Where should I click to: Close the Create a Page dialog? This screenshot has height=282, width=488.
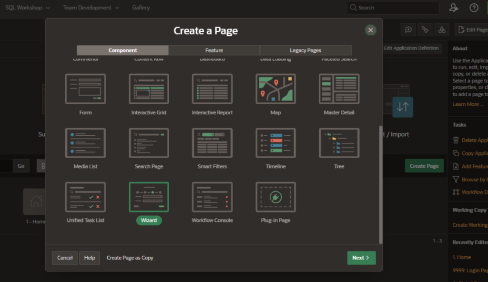coord(370,30)
